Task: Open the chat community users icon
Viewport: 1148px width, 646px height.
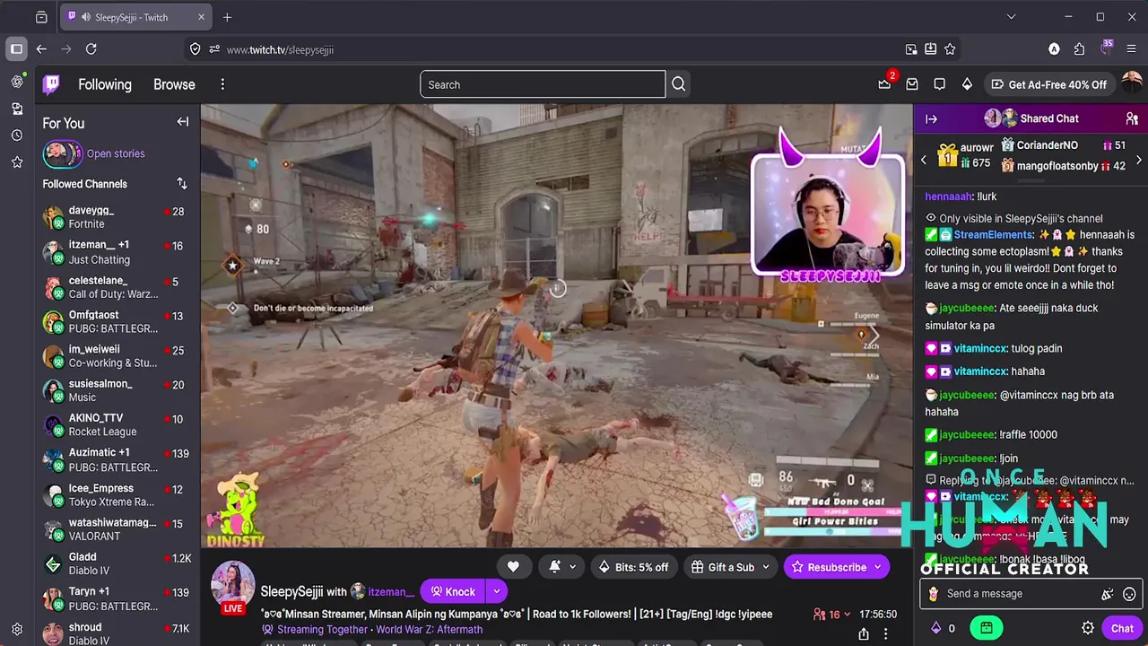Action: 1132,118
